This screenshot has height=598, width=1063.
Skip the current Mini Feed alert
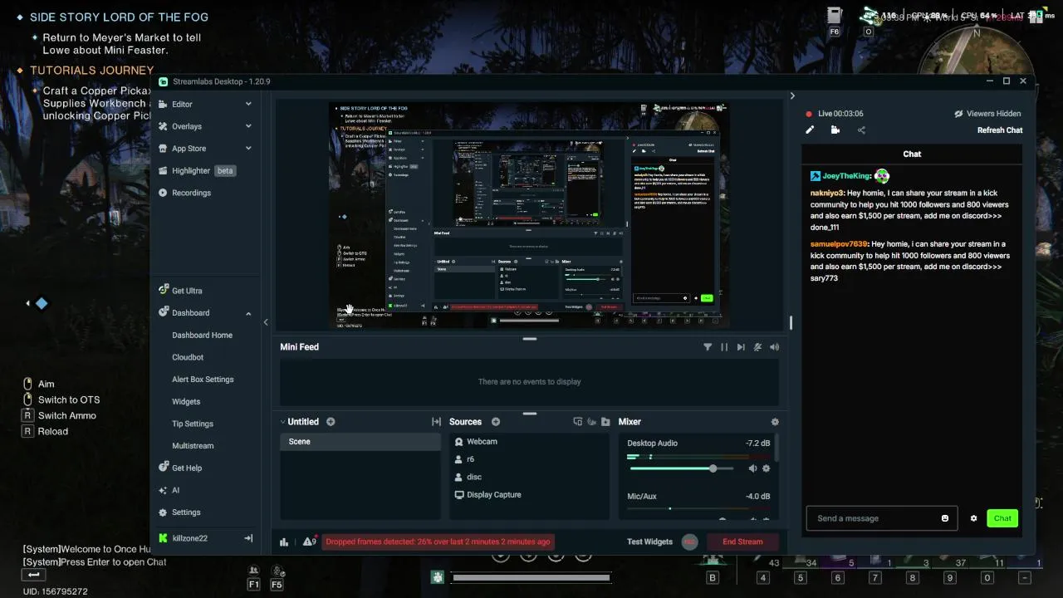pyautogui.click(x=741, y=347)
